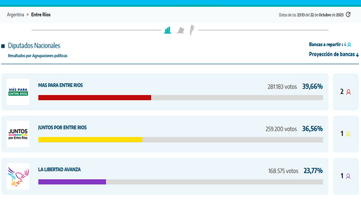Image resolution: width=361 pixels, height=203 pixels.
Task: Click the Diputados Nacionales section heading
Action: [x=34, y=46]
